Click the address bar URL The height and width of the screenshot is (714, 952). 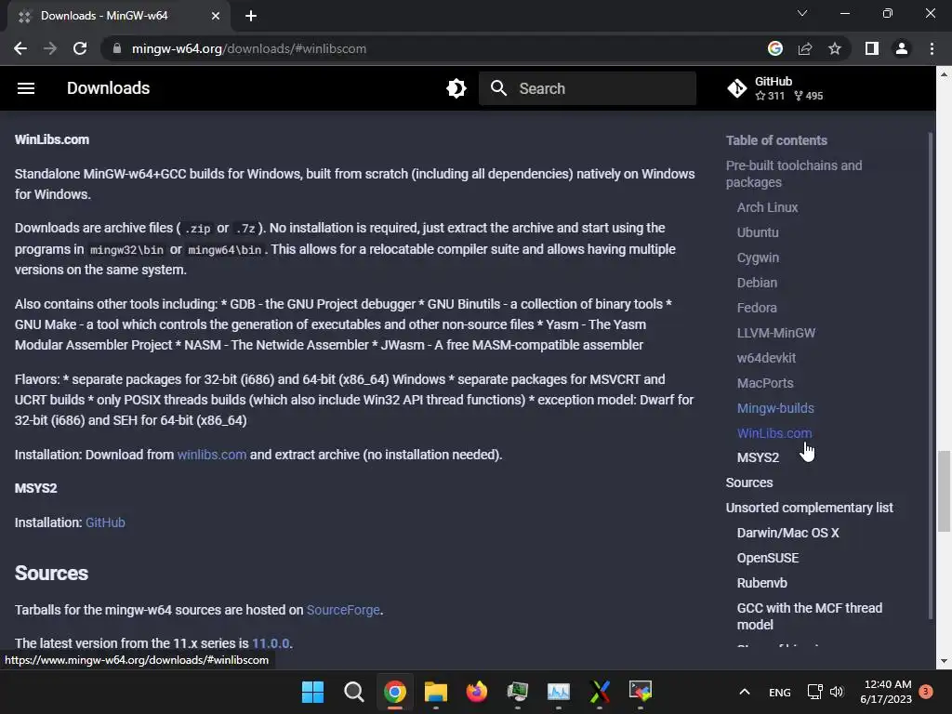click(x=249, y=48)
